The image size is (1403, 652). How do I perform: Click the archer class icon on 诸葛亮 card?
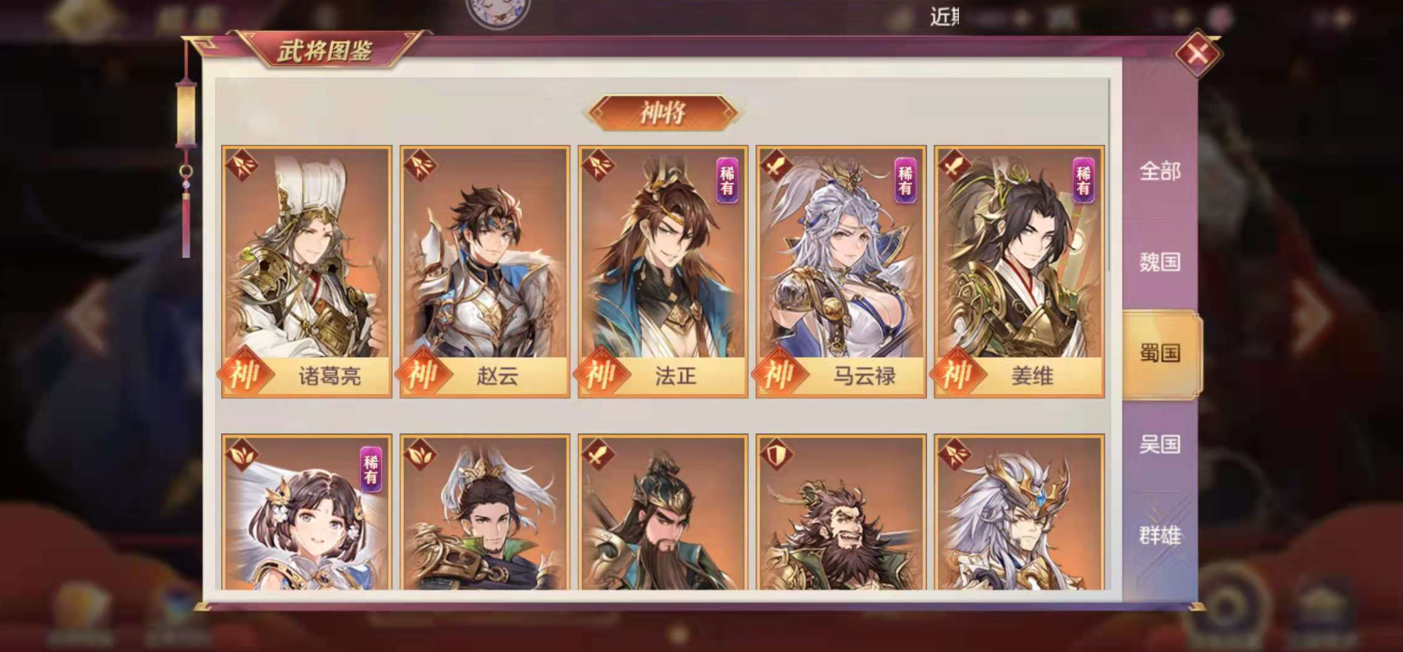pos(241,165)
